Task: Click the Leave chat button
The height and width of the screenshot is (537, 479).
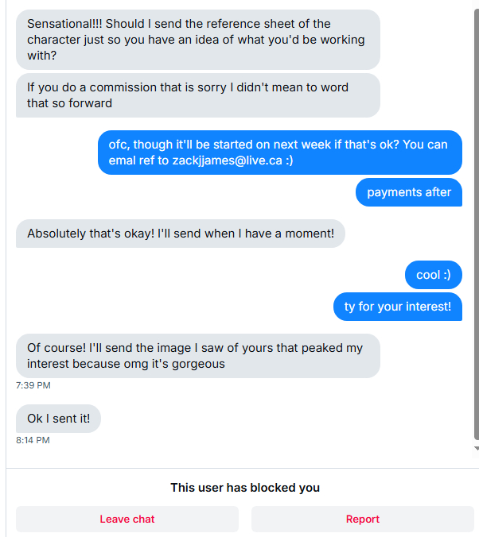Action: click(127, 519)
